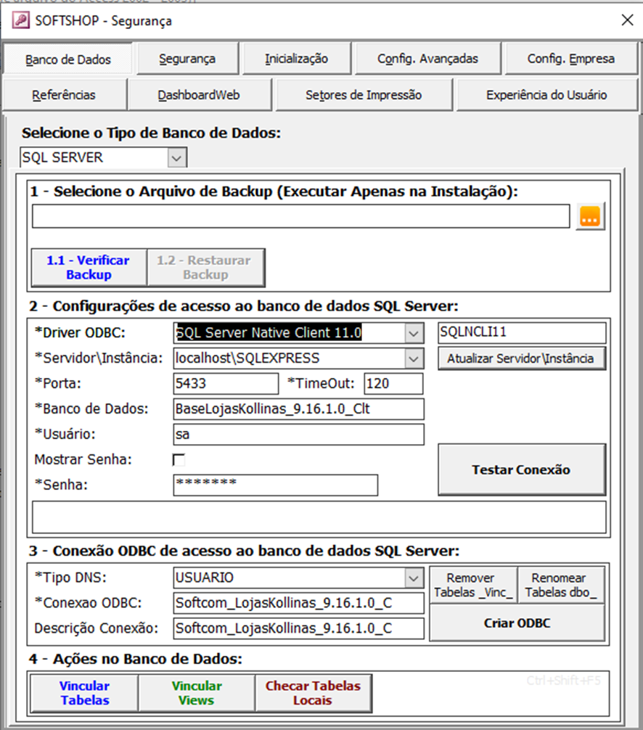Image resolution: width=643 pixels, height=730 pixels.
Task: Go to Setores de Impressão tab
Action: coord(363,95)
